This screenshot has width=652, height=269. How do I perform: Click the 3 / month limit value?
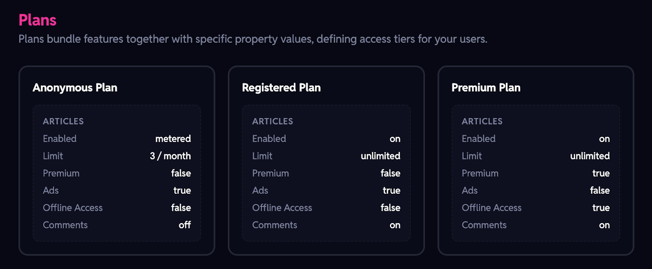coord(170,156)
